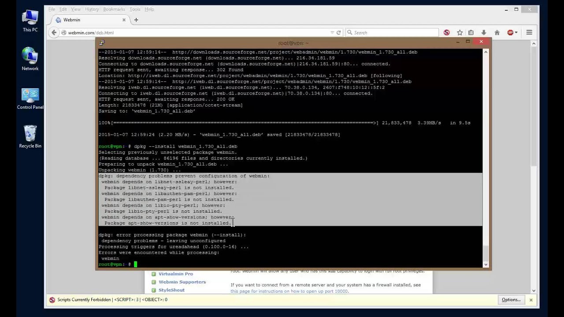Reload the webmin.com page
564x317 pixels.
pos(338,33)
